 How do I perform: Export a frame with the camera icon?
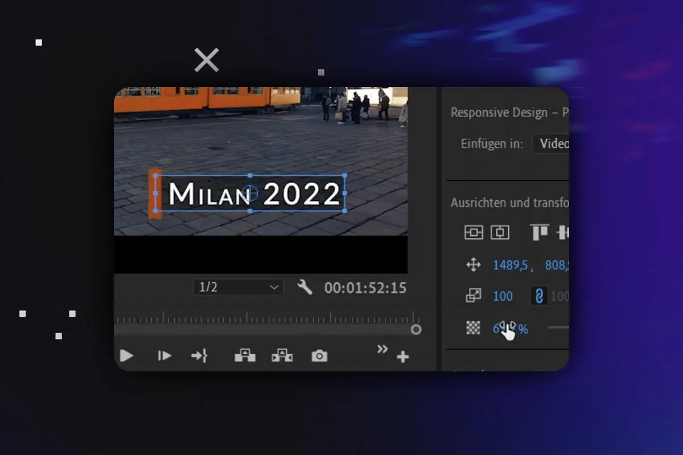(319, 356)
